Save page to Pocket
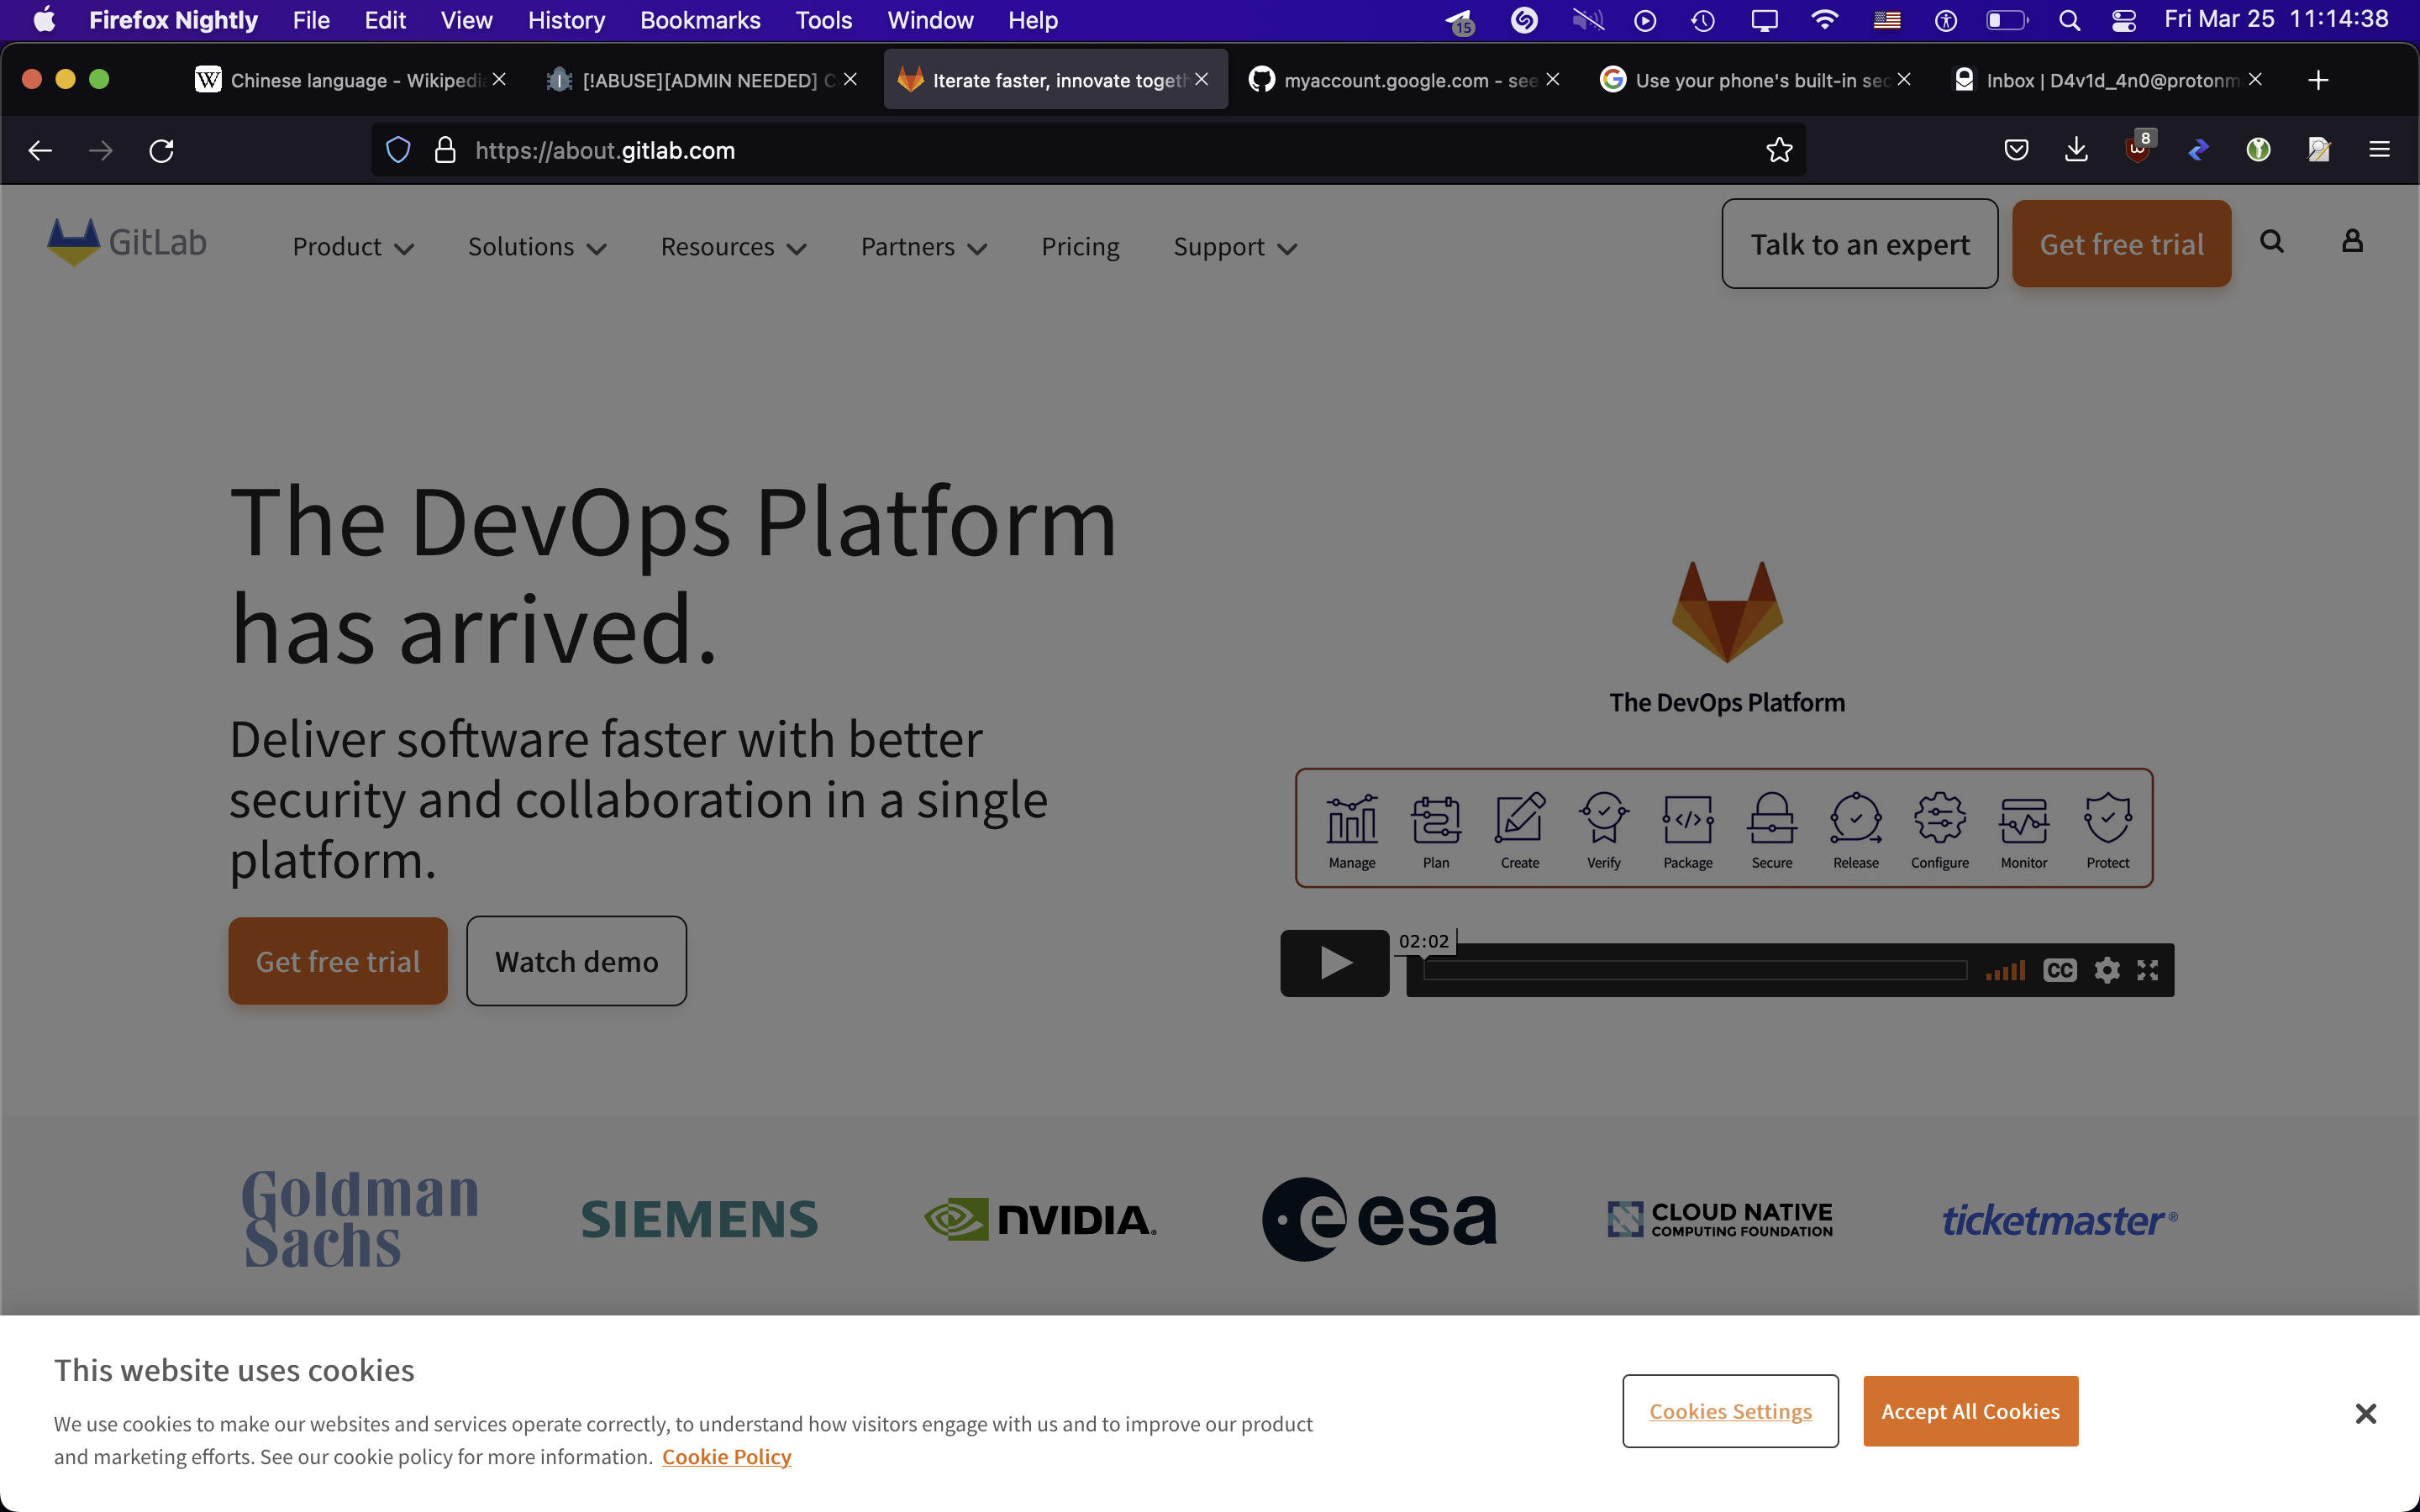The width and height of the screenshot is (2420, 1512). coord(2016,150)
